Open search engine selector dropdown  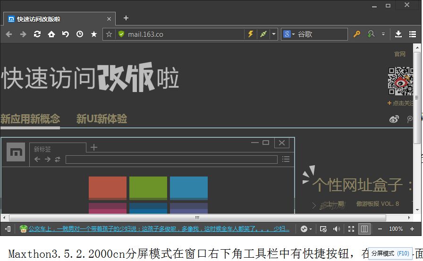click(x=289, y=34)
